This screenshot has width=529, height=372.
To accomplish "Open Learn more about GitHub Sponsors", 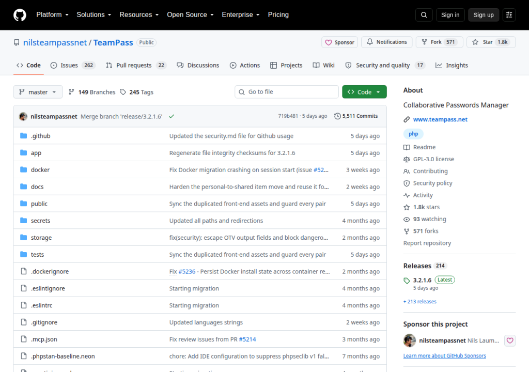I will click(x=445, y=356).
